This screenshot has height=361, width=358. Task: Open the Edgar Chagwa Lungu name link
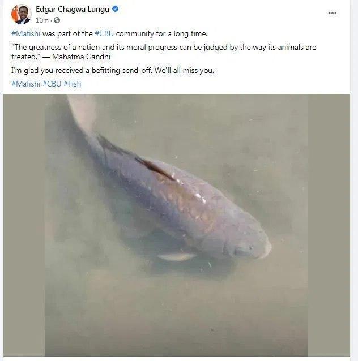pos(73,10)
